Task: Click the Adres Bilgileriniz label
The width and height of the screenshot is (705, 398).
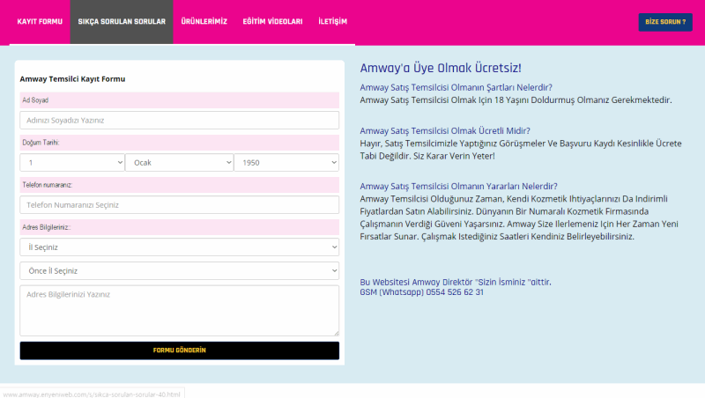Action: (180, 227)
